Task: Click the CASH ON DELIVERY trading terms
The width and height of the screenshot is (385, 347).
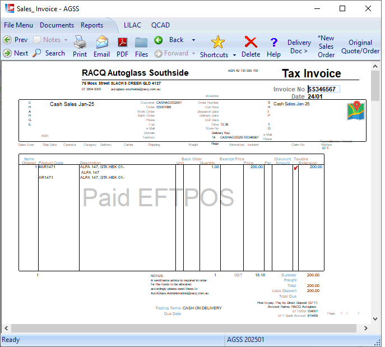Action: tap(202, 308)
